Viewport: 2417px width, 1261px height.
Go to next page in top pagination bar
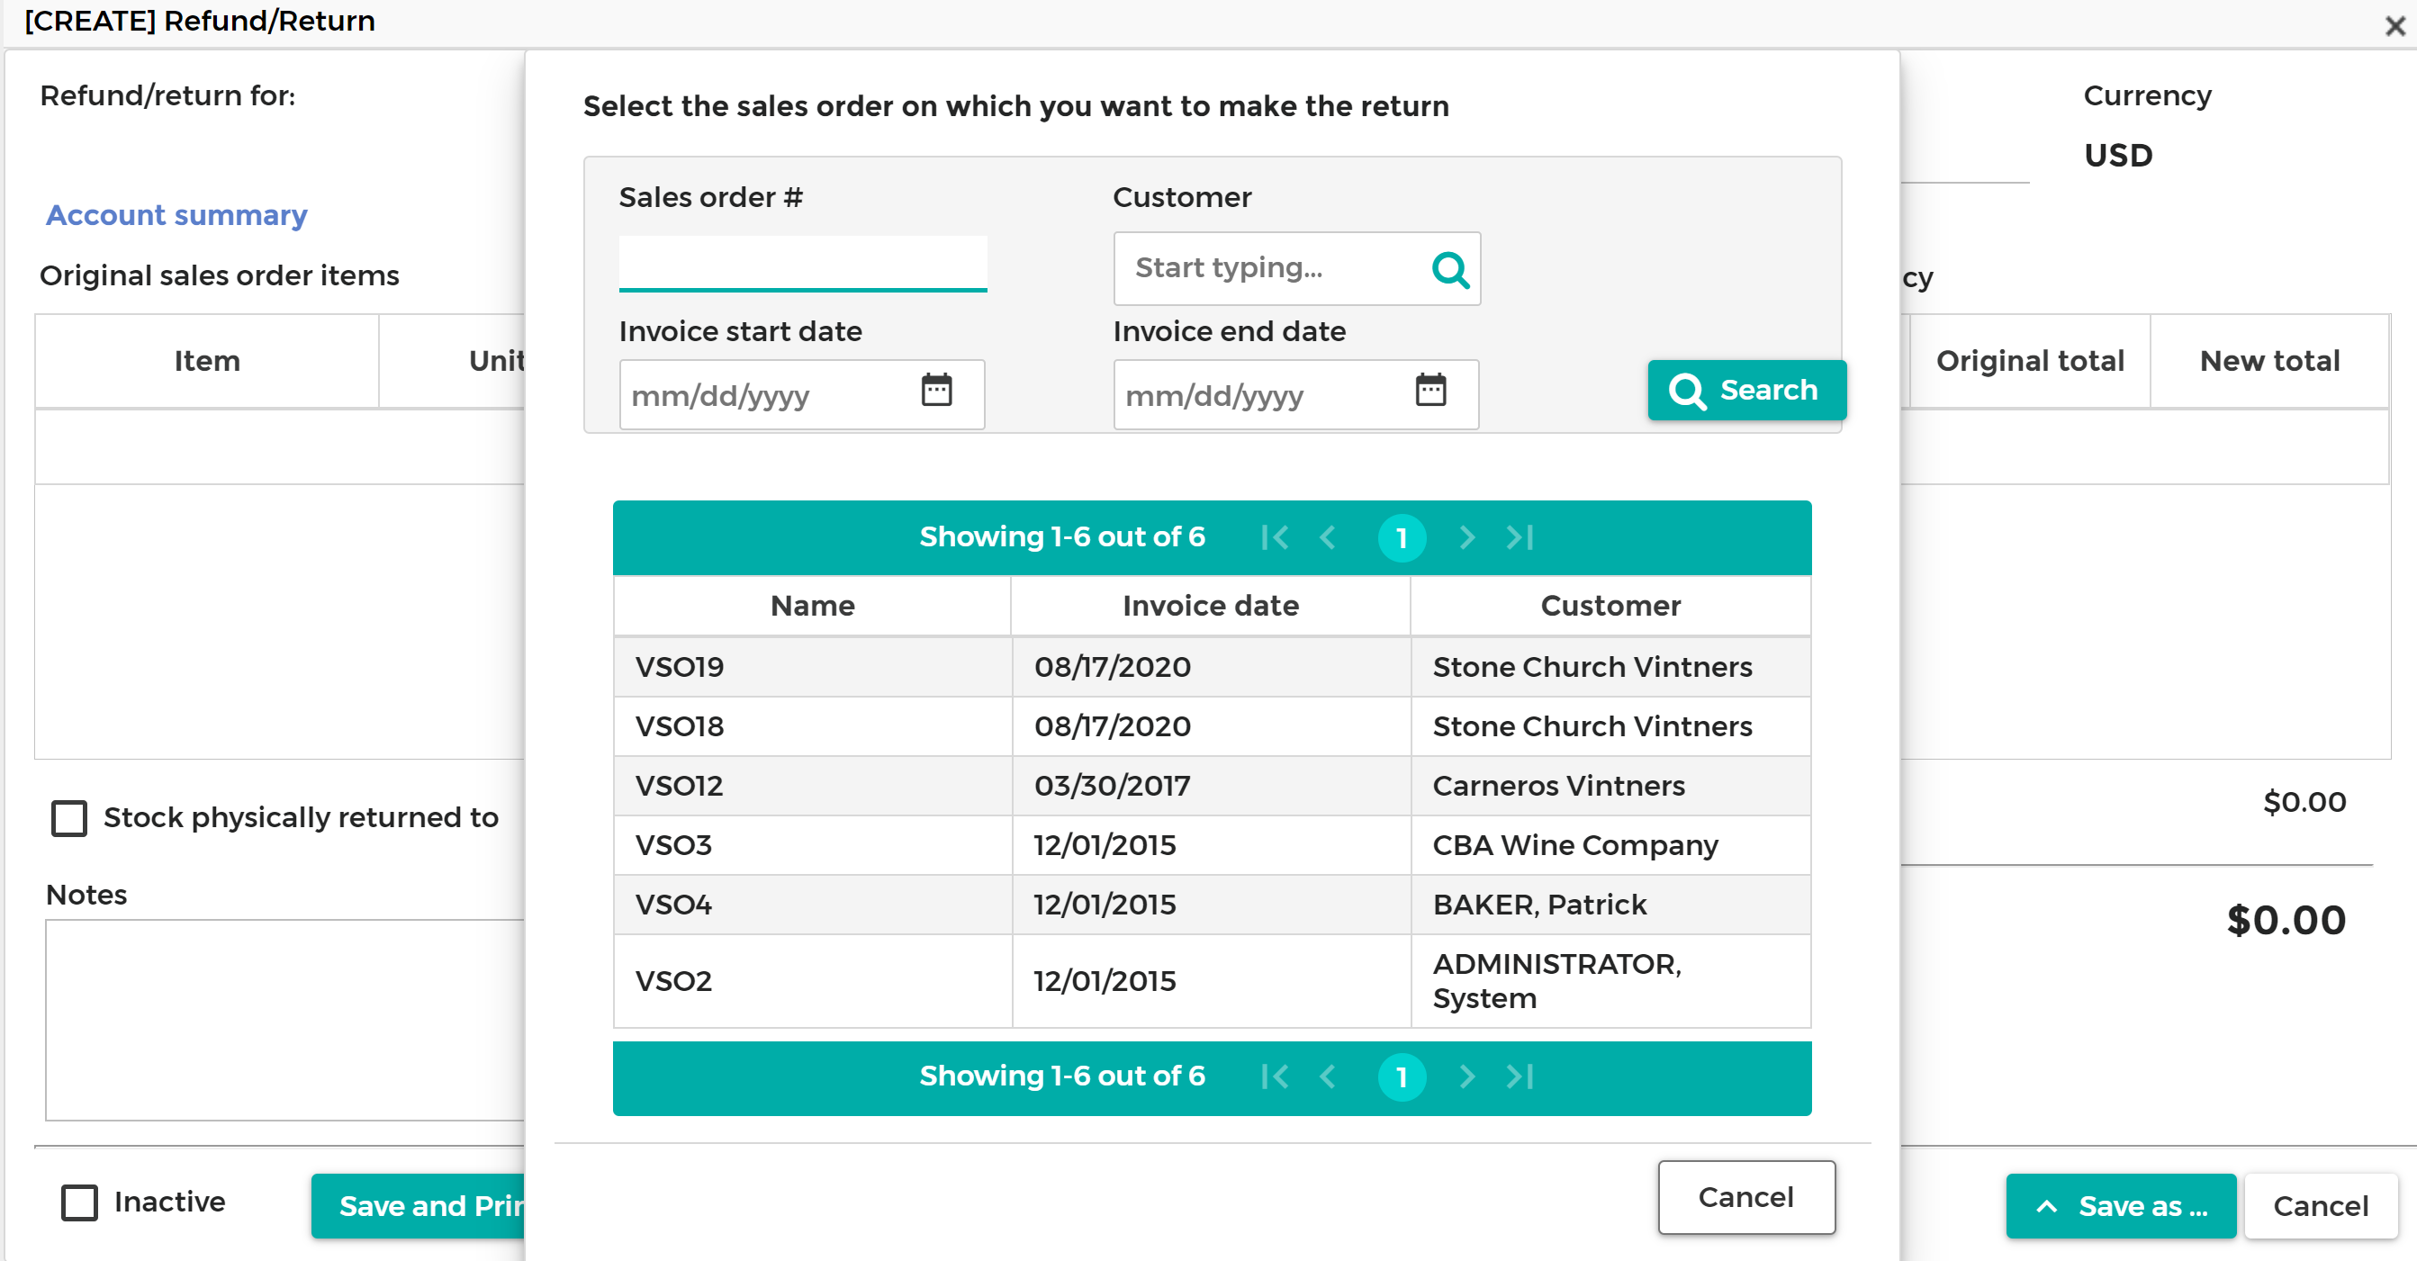(x=1466, y=537)
